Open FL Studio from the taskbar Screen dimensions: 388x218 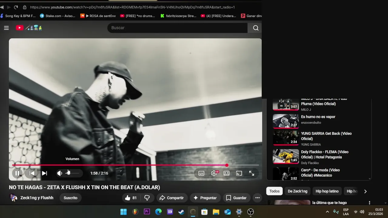[135, 212]
